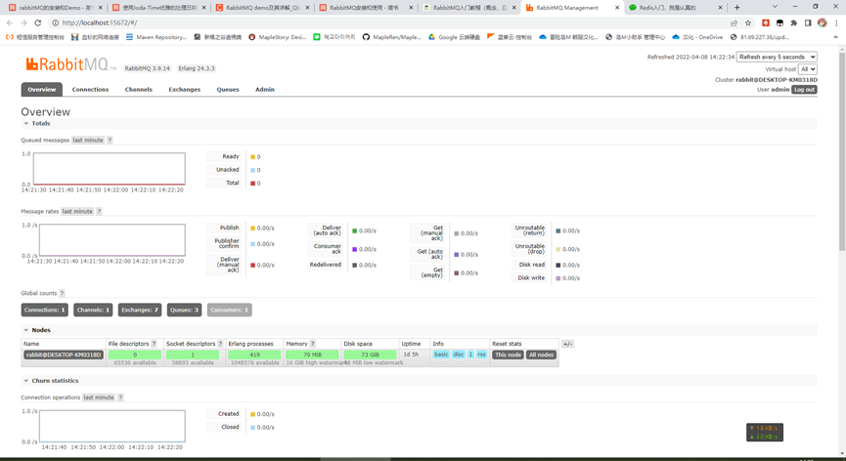
Task: Open the Maven Repository bookmark
Action: coord(156,37)
